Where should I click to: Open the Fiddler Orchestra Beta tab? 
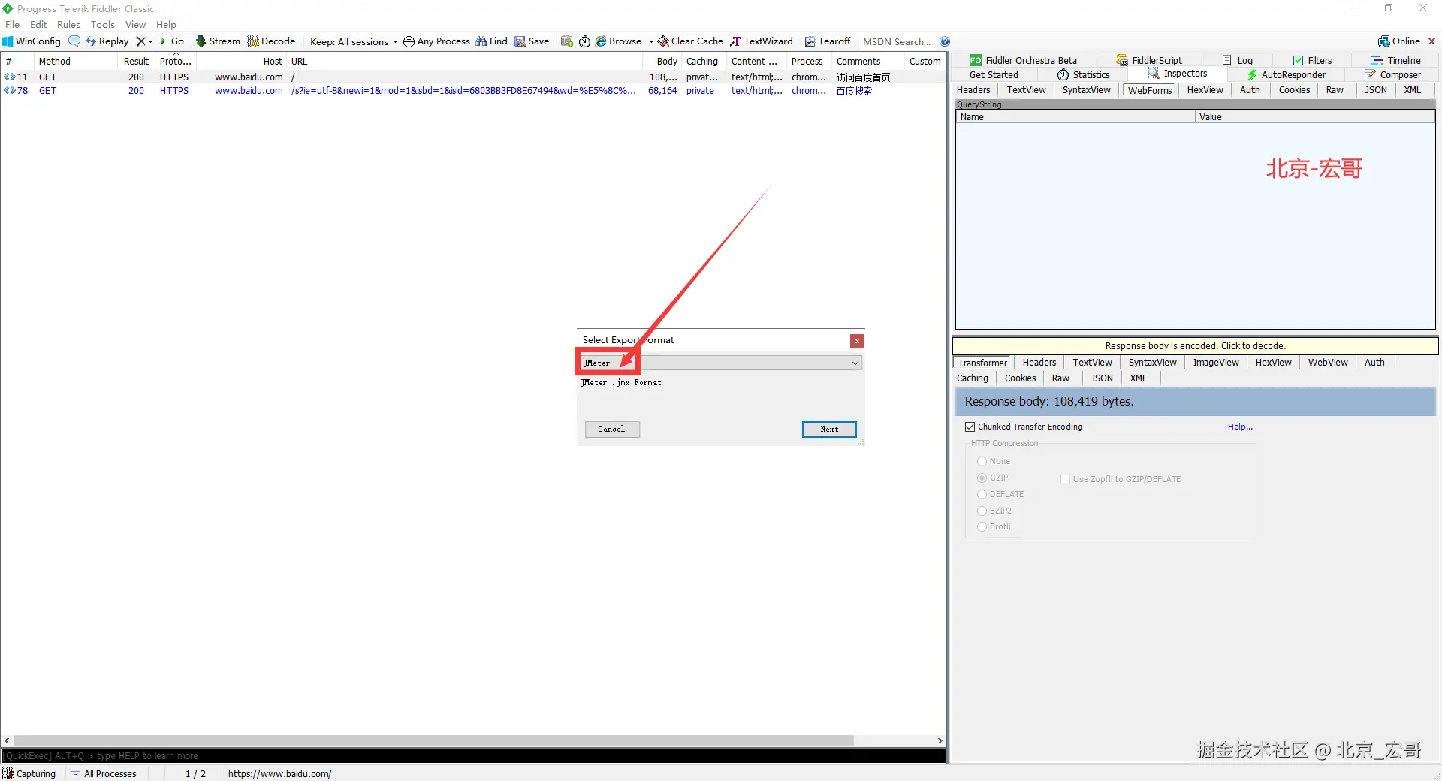(1024, 60)
